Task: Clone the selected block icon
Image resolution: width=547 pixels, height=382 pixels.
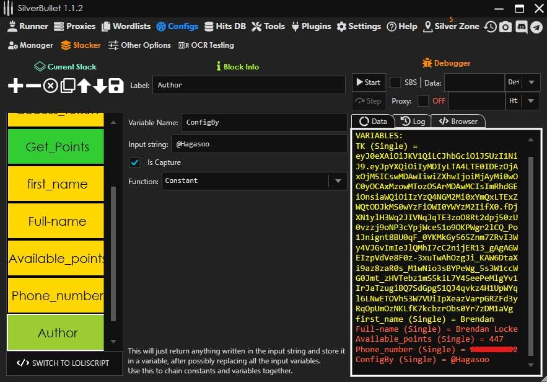Action: point(68,86)
